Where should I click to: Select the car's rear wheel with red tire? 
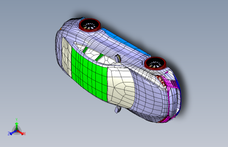point(90,25)
